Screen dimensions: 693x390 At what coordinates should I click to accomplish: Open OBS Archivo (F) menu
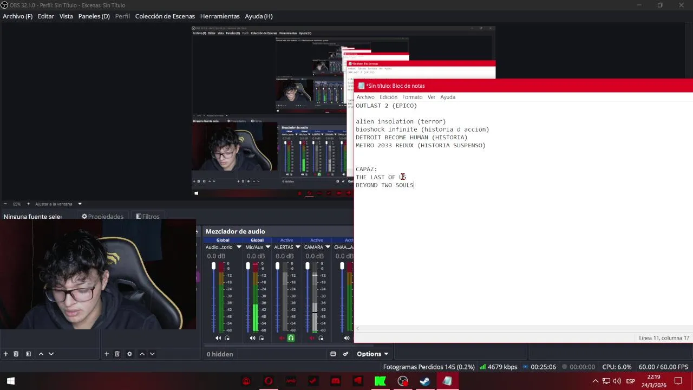click(17, 16)
